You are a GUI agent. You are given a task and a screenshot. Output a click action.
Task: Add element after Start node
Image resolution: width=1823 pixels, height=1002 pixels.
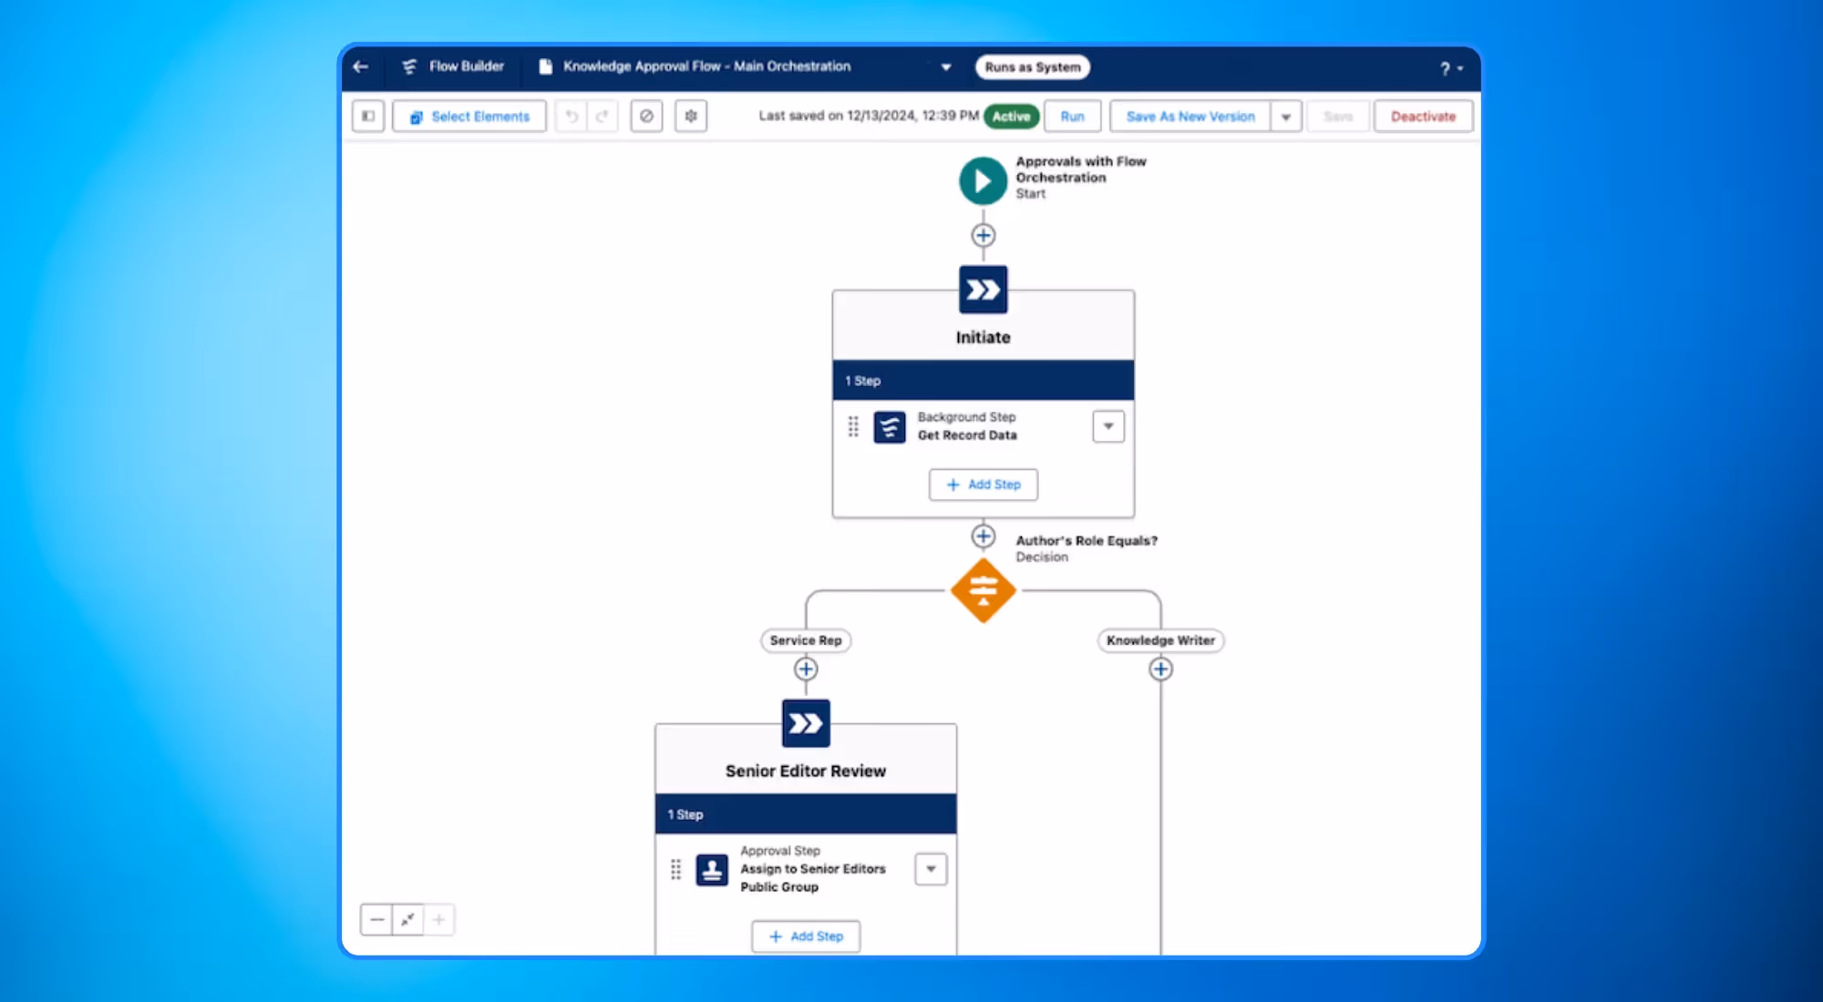click(983, 236)
